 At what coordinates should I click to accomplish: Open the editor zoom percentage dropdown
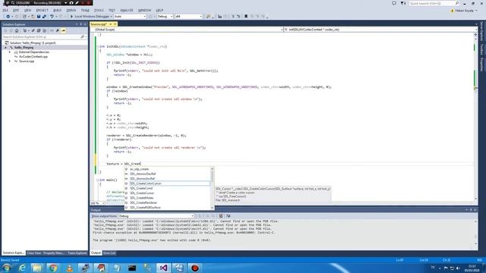coord(98,203)
